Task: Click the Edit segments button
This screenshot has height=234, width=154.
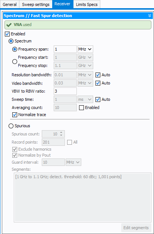Action: (x=136, y=228)
